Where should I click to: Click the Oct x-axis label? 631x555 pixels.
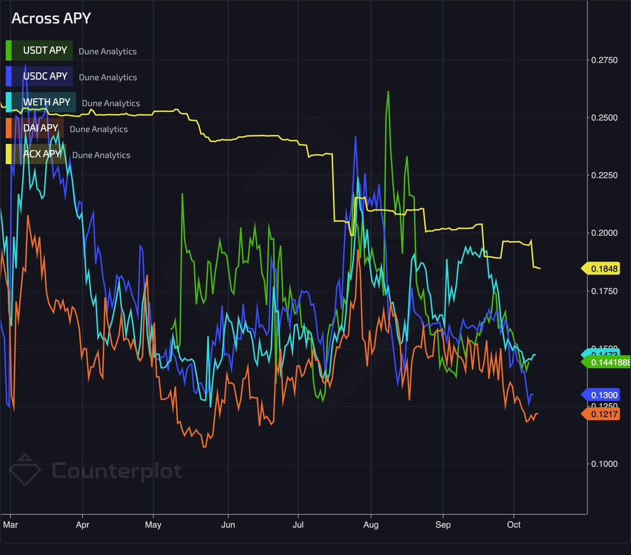tap(514, 525)
